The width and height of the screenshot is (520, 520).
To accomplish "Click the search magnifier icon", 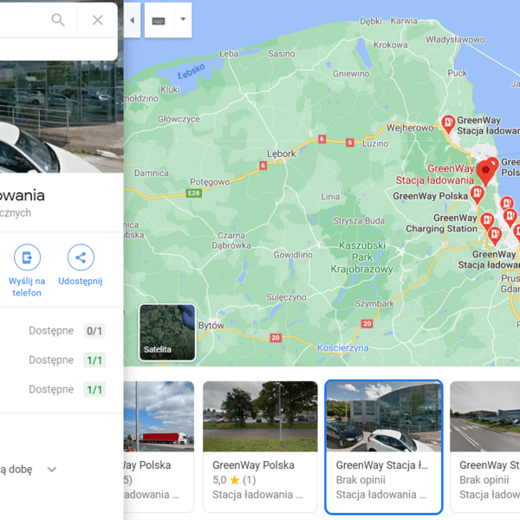I will tap(58, 20).
